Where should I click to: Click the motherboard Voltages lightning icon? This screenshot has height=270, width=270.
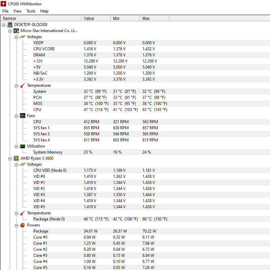pos(23,37)
